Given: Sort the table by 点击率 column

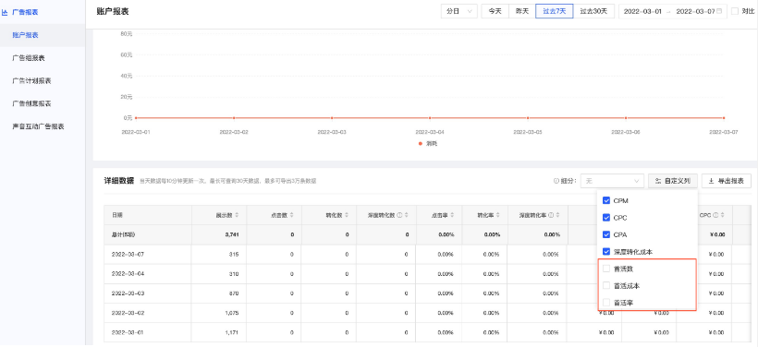Looking at the screenshot, I should coord(451,215).
